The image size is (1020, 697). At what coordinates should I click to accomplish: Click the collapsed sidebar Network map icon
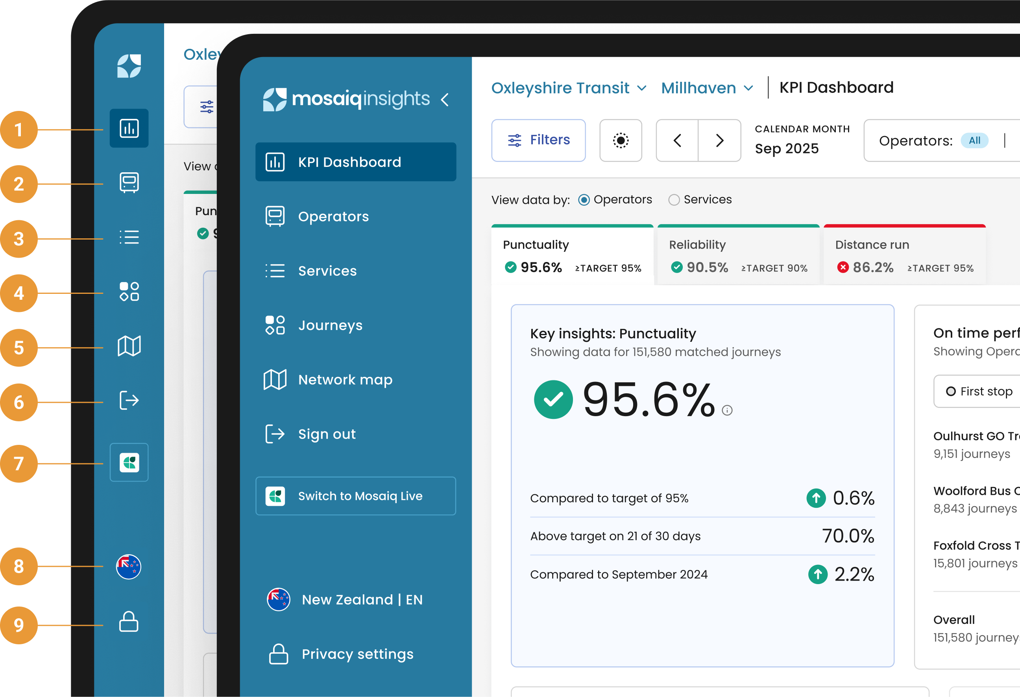point(129,346)
